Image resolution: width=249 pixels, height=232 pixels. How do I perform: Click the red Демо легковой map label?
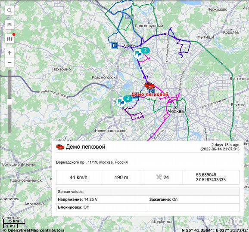(149, 95)
